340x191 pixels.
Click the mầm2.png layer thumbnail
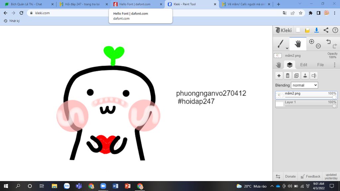click(x=279, y=95)
